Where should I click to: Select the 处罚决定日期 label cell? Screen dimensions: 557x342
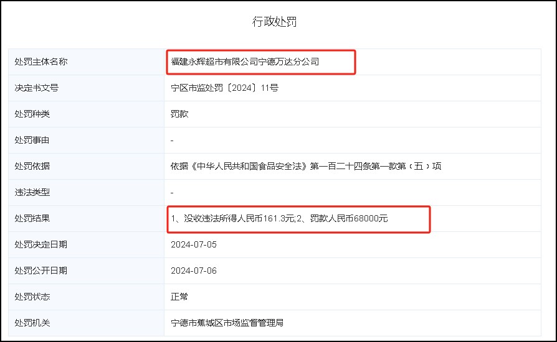pyautogui.click(x=41, y=244)
